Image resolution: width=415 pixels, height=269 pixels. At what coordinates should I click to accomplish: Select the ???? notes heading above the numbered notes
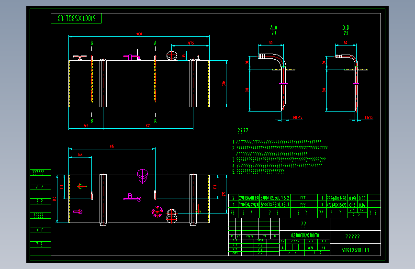pyautogui.click(x=243, y=130)
